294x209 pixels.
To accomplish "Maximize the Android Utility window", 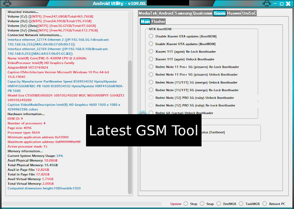I will click(282, 4).
